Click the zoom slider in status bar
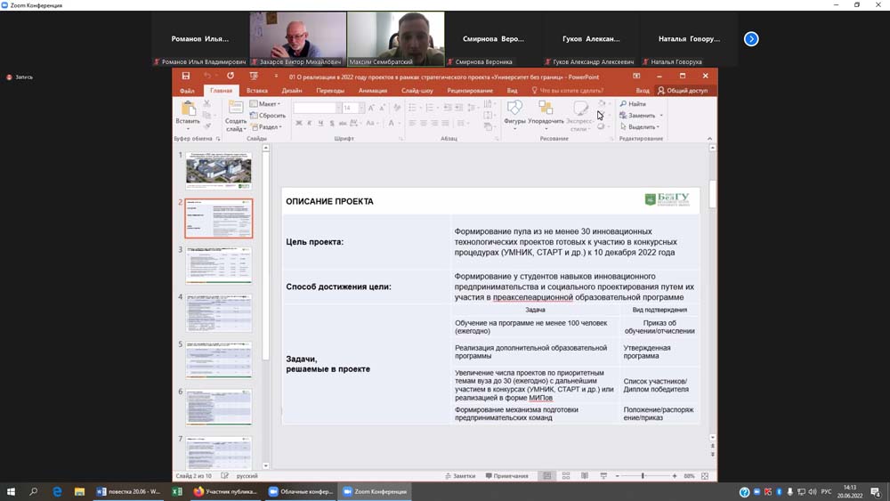The image size is (890, 501). [x=643, y=476]
